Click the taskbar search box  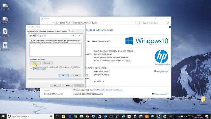coord(30,116)
